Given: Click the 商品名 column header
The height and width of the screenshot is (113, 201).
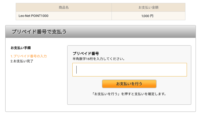Looking at the screenshot, I should (x=64, y=7).
